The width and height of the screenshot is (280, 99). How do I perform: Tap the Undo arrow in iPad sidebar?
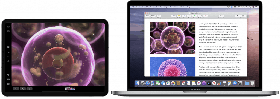tap(8, 75)
